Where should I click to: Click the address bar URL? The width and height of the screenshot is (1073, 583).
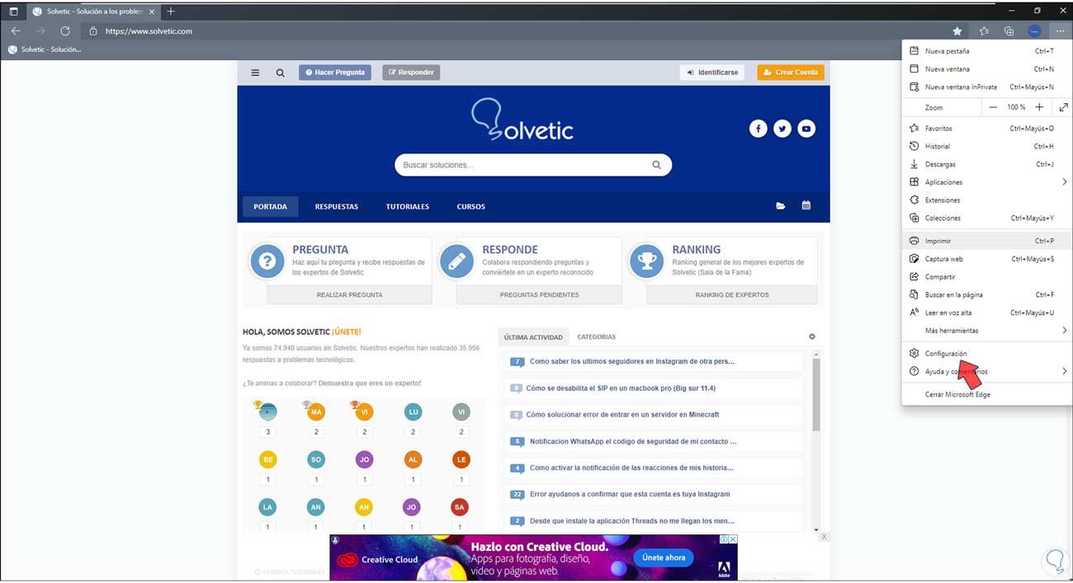(x=149, y=31)
